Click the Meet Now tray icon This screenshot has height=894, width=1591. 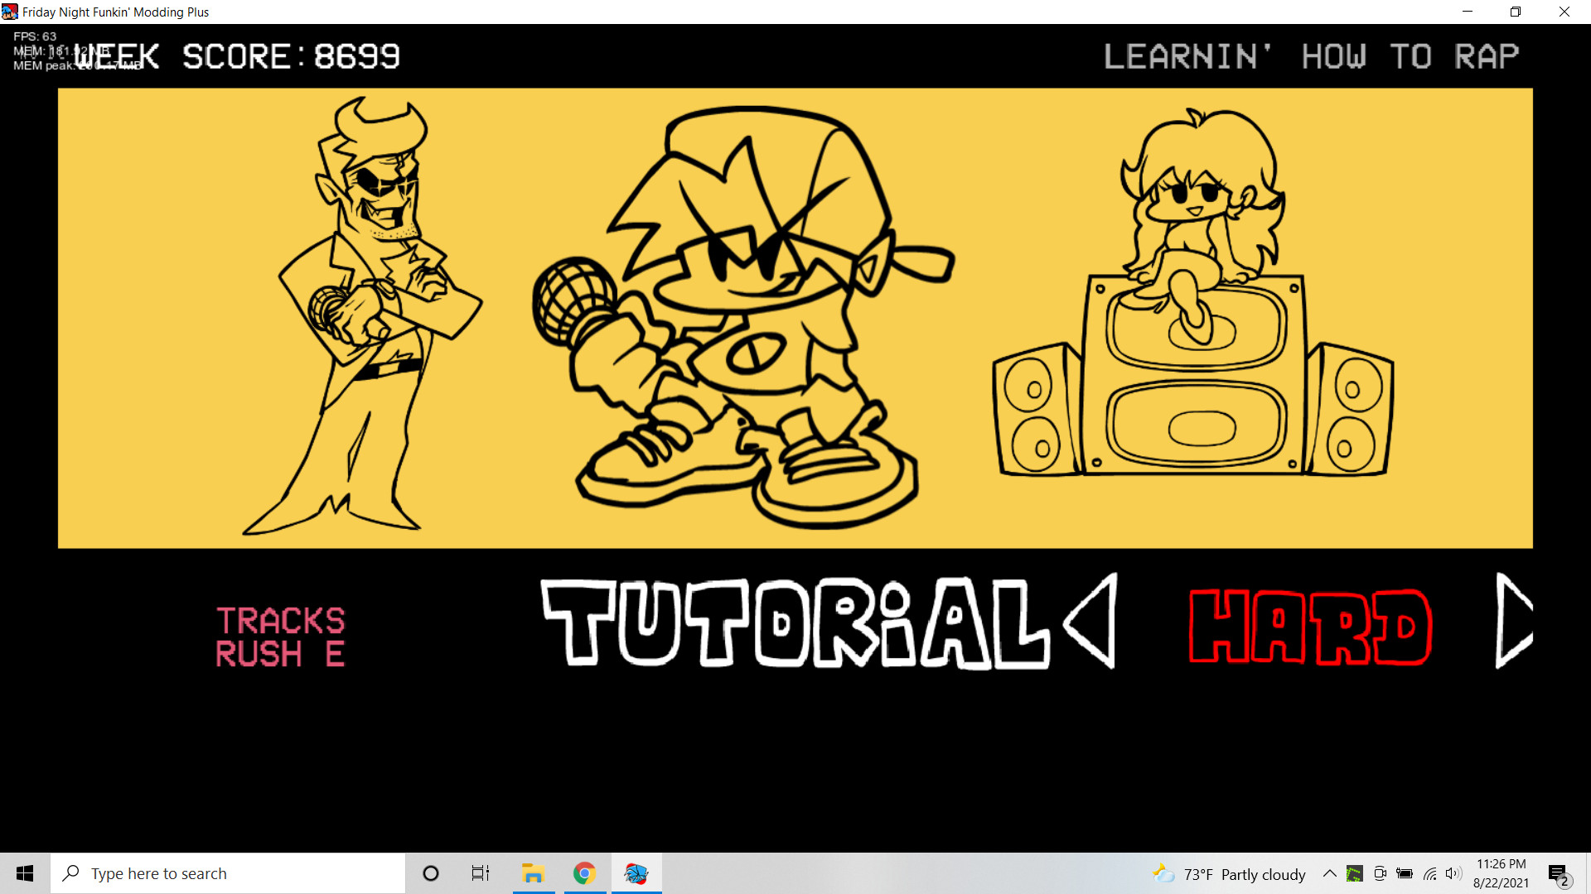coord(1380,873)
